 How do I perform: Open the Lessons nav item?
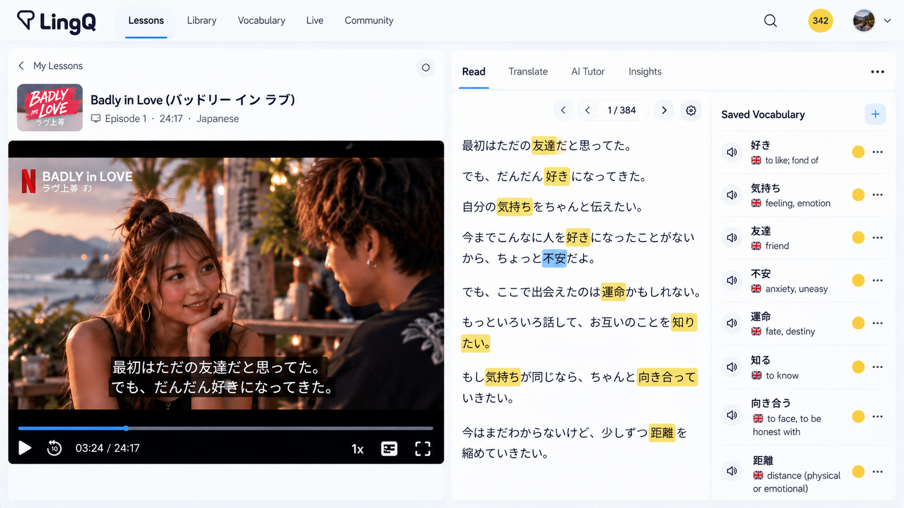coord(146,21)
